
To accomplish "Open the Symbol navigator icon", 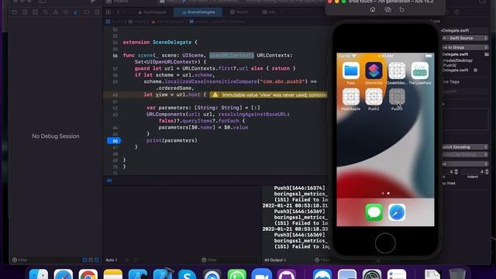I will [35, 12].
